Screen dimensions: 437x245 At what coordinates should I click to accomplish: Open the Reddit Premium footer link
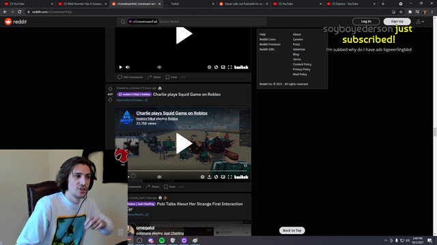[270, 44]
